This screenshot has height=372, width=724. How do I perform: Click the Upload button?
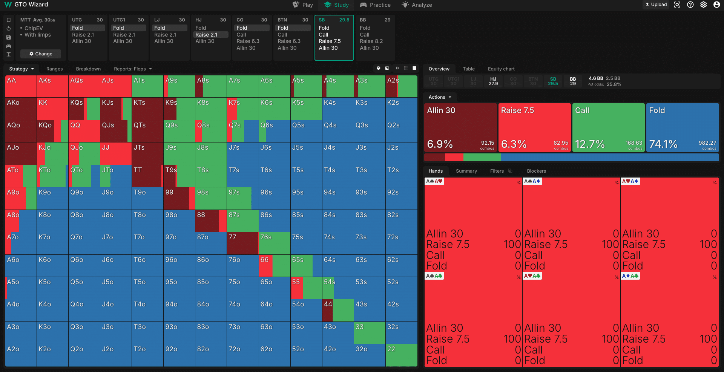[656, 5]
